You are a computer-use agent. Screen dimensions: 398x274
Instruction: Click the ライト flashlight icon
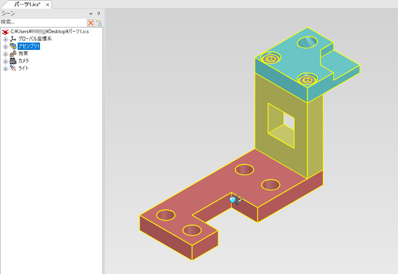(x=13, y=68)
